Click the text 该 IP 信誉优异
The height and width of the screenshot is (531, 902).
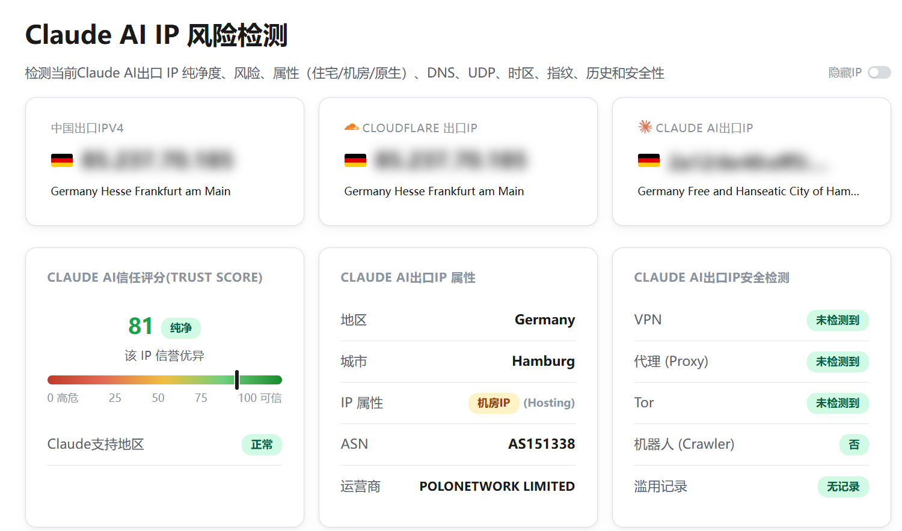[x=165, y=356]
